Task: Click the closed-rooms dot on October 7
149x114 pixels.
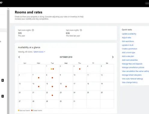Action: 39,78
